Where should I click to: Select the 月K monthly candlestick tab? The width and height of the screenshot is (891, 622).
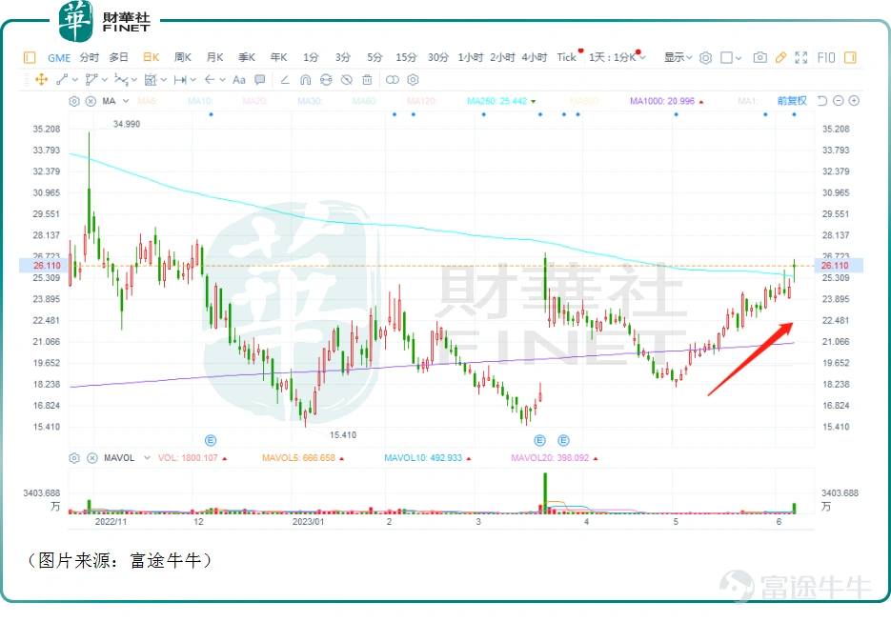[214, 57]
